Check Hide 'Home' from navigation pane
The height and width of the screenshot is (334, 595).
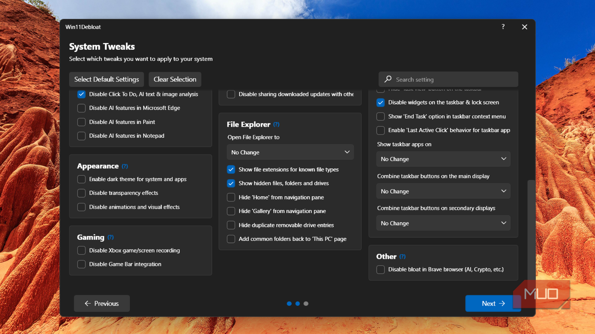tap(231, 197)
